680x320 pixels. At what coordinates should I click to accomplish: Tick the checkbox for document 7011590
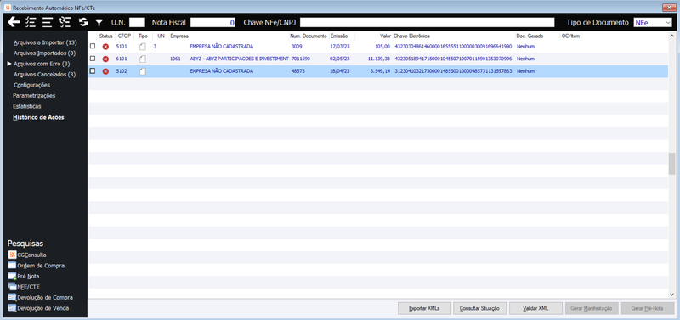[x=93, y=59]
